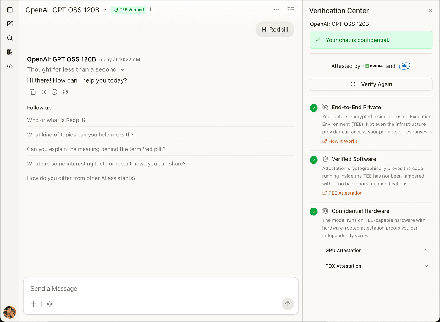The image size is (440, 322).
Task: Click the crossed-eye icon next to End-to-End Private
Action: click(325, 107)
